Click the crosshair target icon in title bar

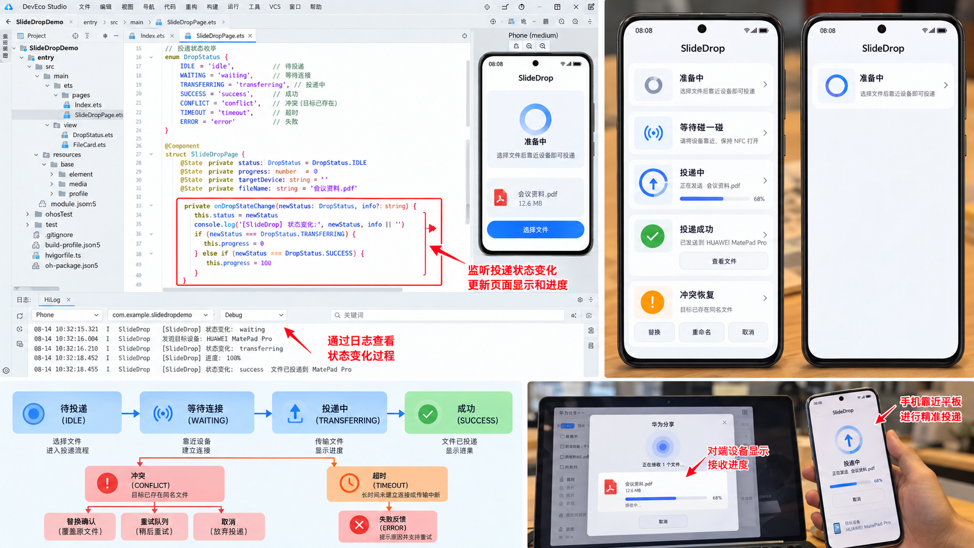click(x=487, y=7)
